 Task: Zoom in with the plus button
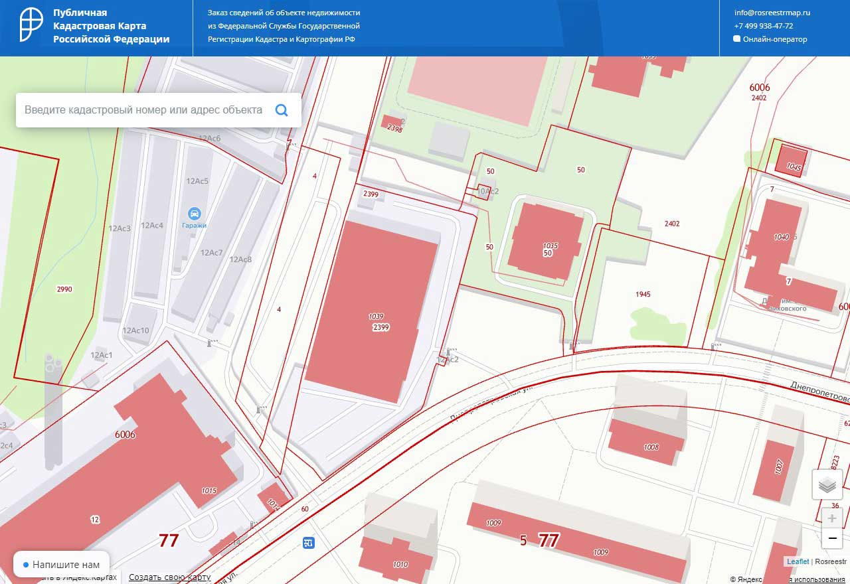click(x=832, y=518)
